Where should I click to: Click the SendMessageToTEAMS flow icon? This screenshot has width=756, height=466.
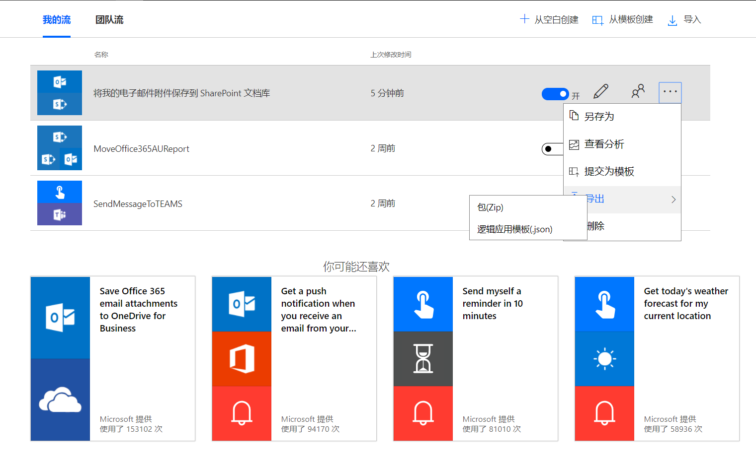(x=60, y=203)
